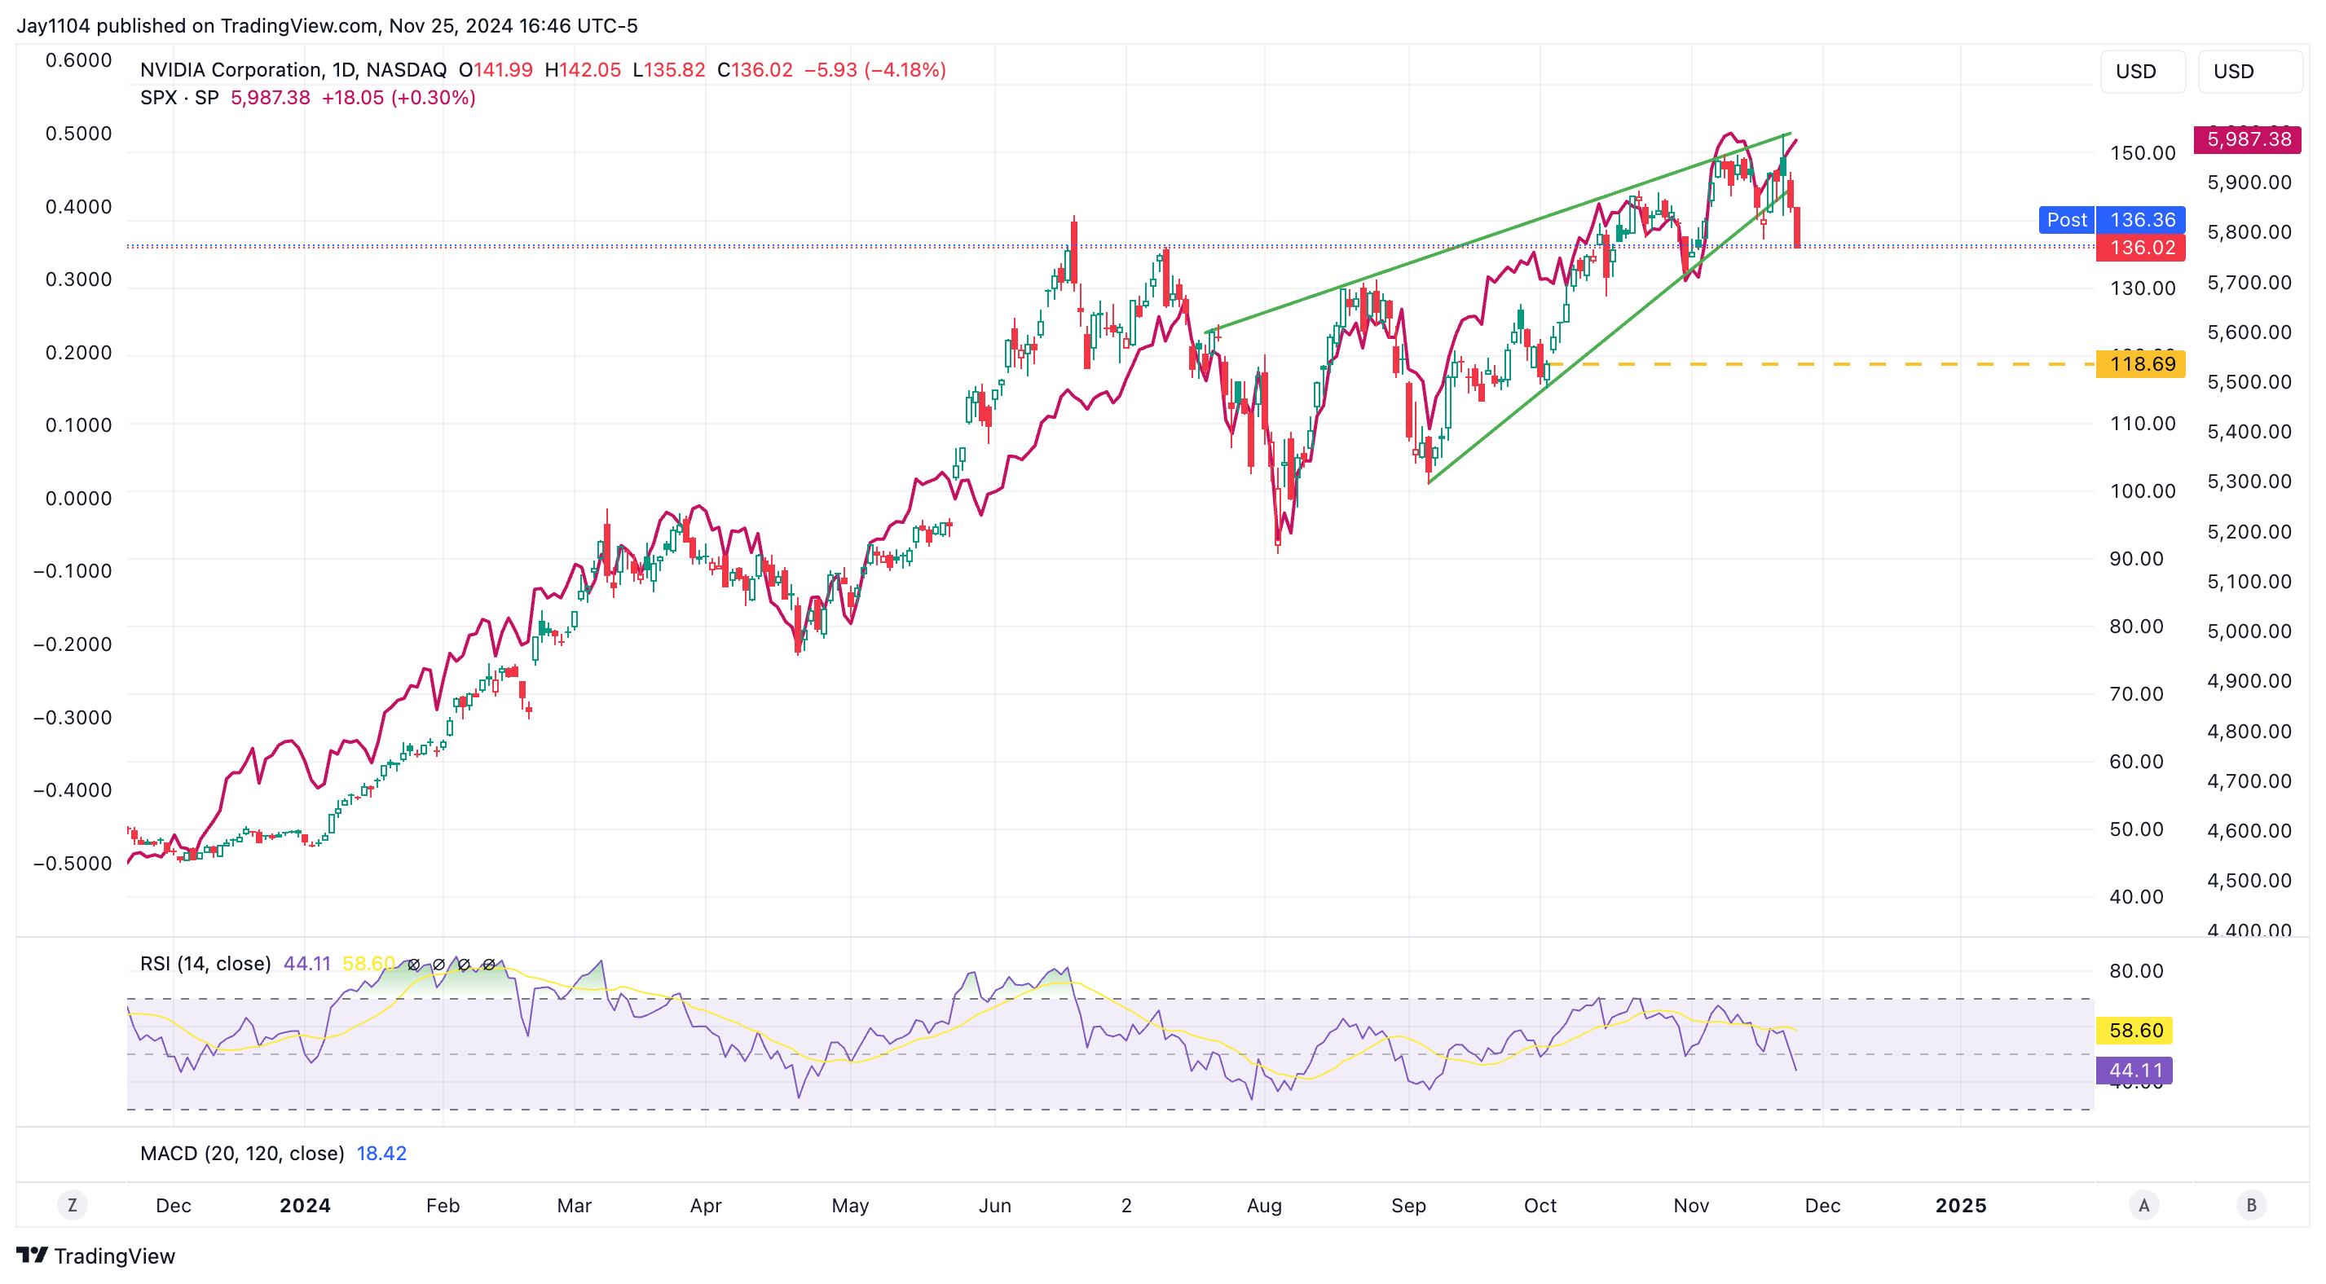
Task: Select the NVIDIA Corporation, 1D, NASDAQ legend title
Action: [x=293, y=69]
